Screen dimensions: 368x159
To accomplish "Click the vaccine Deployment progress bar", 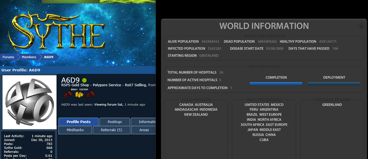I will point(334,83).
